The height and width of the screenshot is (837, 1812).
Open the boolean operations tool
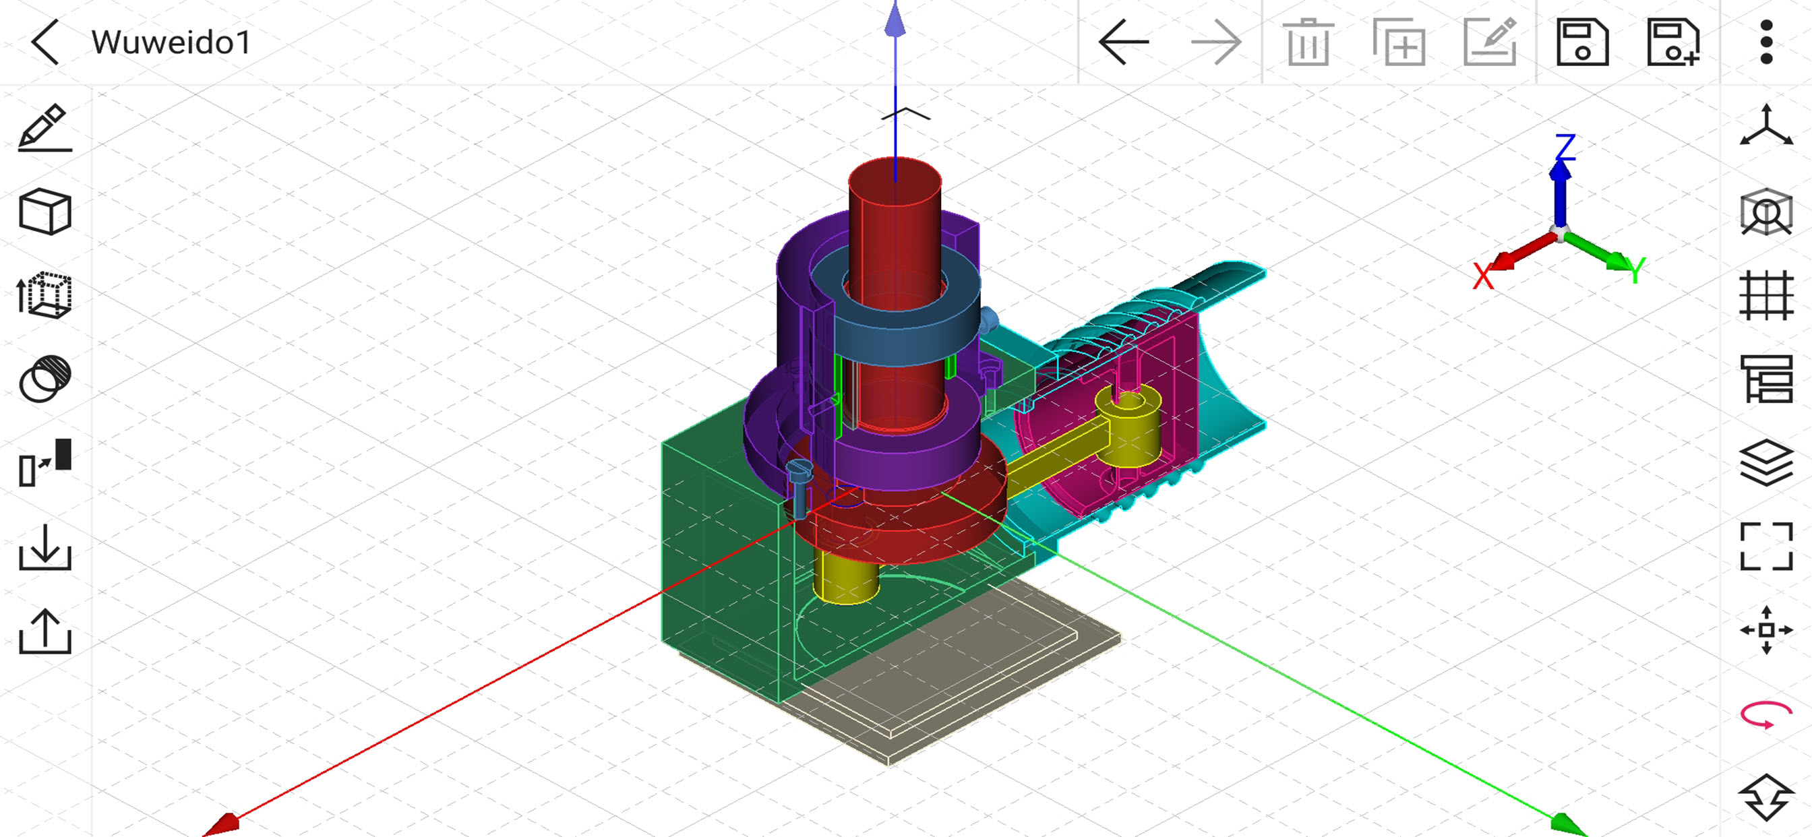pyautogui.click(x=45, y=379)
